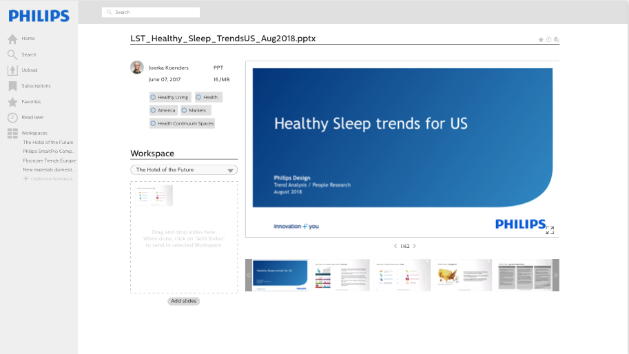
Task: Click the read later clock icon by title
Action: pos(549,40)
